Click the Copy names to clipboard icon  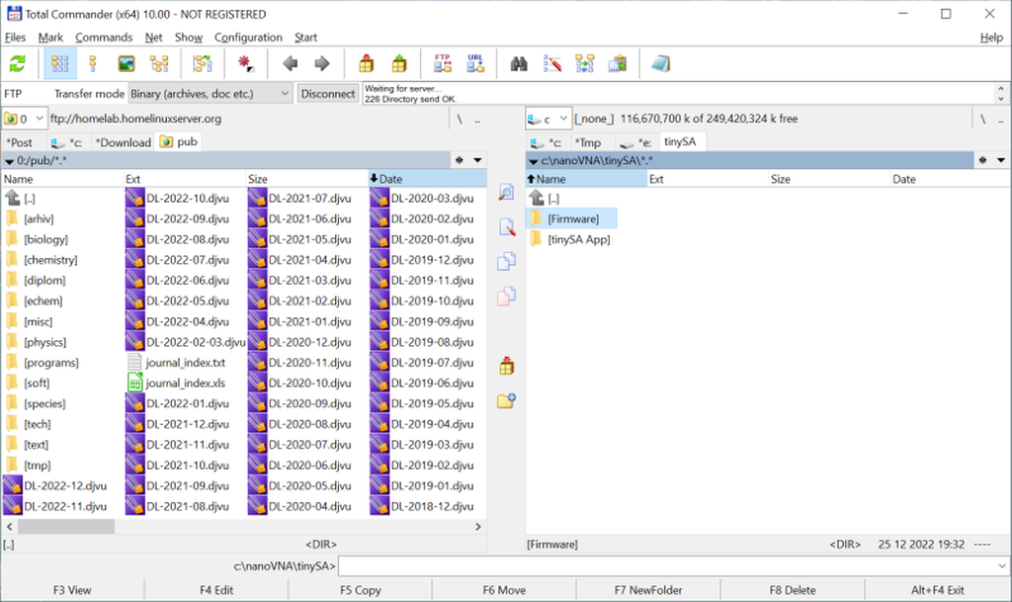pyautogui.click(x=618, y=64)
